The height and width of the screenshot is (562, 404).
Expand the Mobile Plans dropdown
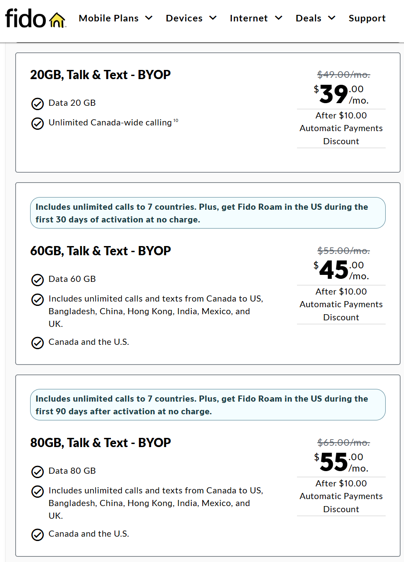click(x=115, y=18)
